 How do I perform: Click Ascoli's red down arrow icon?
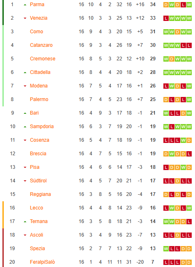(x=25, y=235)
